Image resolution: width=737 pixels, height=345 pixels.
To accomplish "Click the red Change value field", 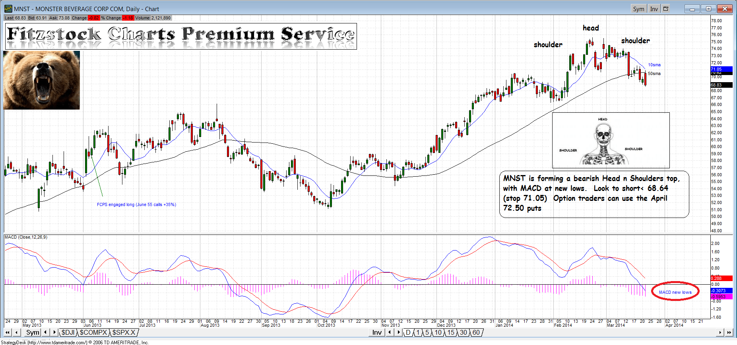I will pyautogui.click(x=94, y=18).
